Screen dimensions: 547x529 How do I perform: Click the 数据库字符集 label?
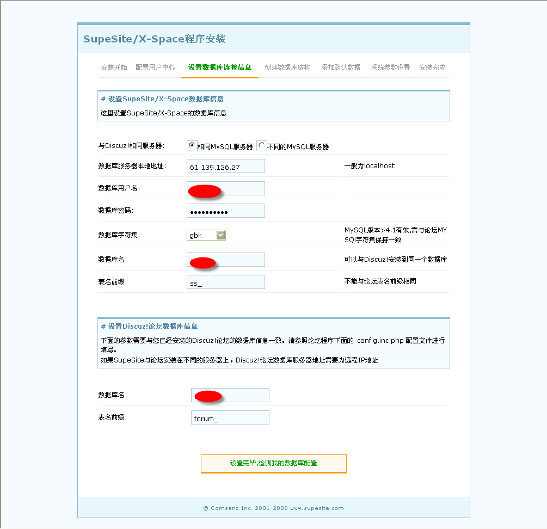[x=119, y=235]
